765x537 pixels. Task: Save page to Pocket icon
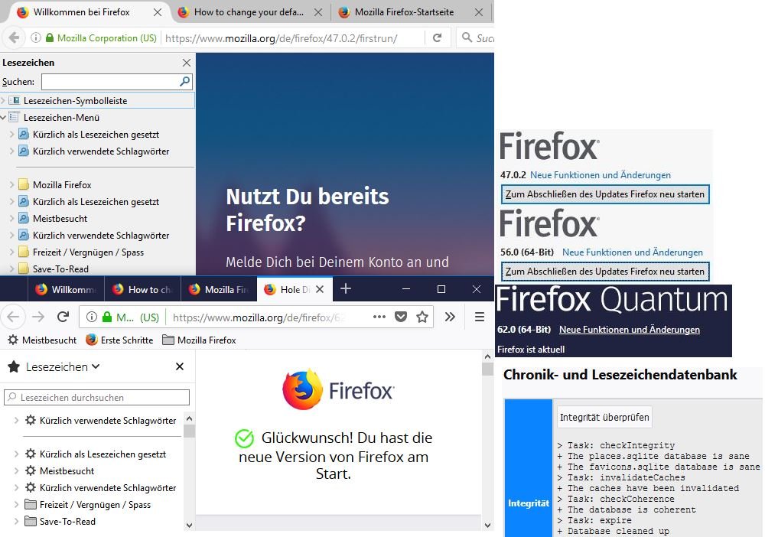click(x=401, y=317)
